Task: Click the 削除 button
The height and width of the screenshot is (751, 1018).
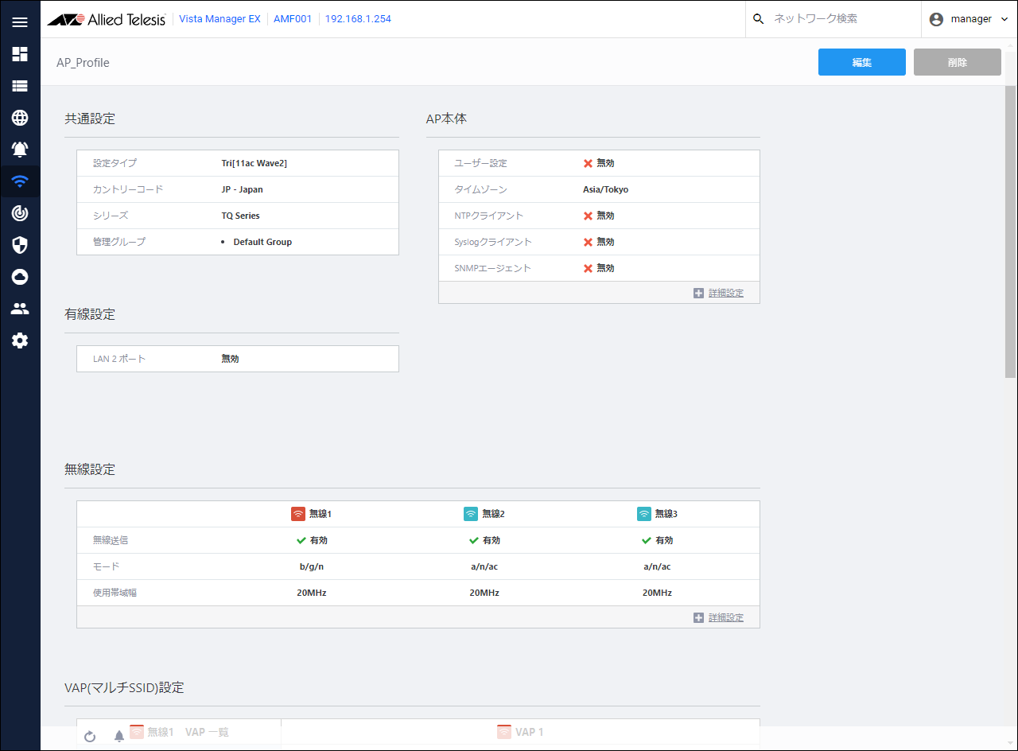Action: tap(957, 62)
